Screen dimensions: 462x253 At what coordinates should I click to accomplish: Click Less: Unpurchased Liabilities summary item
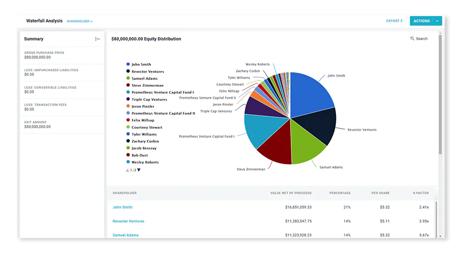click(x=62, y=72)
